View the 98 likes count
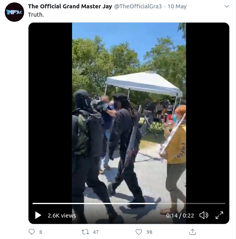 pos(149,232)
